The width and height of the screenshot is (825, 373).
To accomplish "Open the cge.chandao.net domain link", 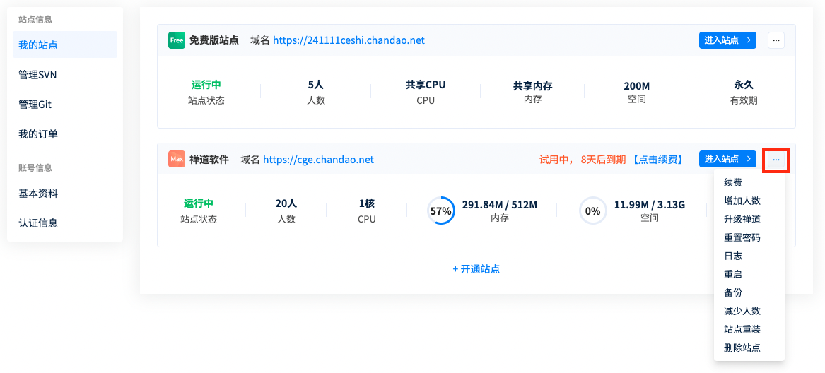I will tap(318, 160).
